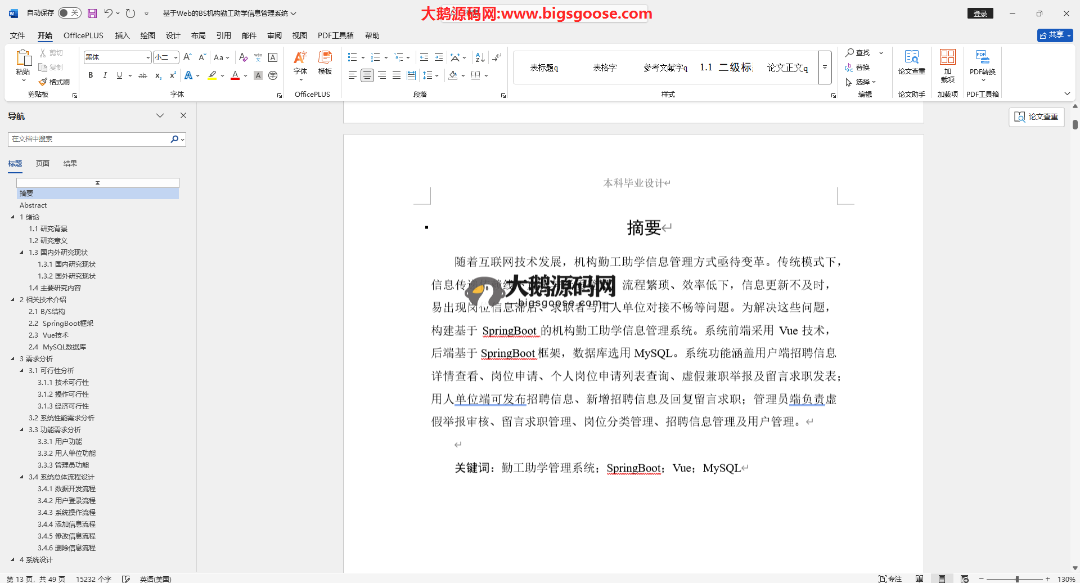Expand the styles gallery more button
The width and height of the screenshot is (1080, 583).
[825, 68]
